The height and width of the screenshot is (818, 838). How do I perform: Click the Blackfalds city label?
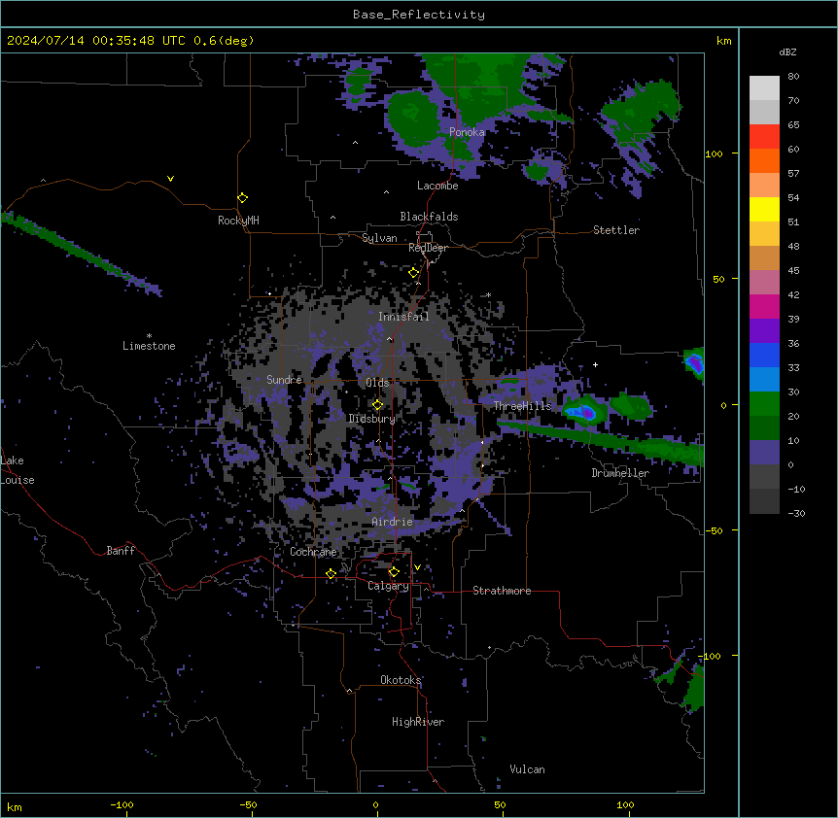(429, 217)
